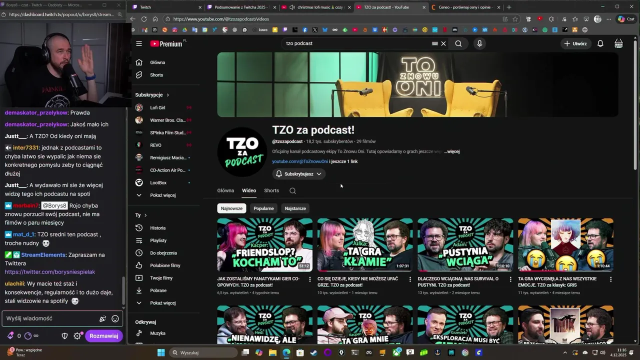Switch to Ceneo browser tab
The width and height of the screenshot is (640, 360).
465,7
